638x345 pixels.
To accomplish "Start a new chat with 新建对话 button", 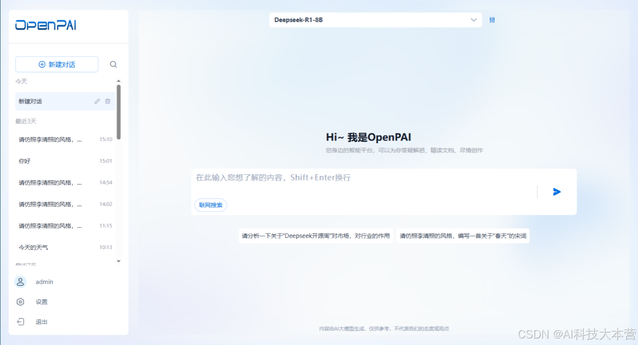I will tap(57, 64).
